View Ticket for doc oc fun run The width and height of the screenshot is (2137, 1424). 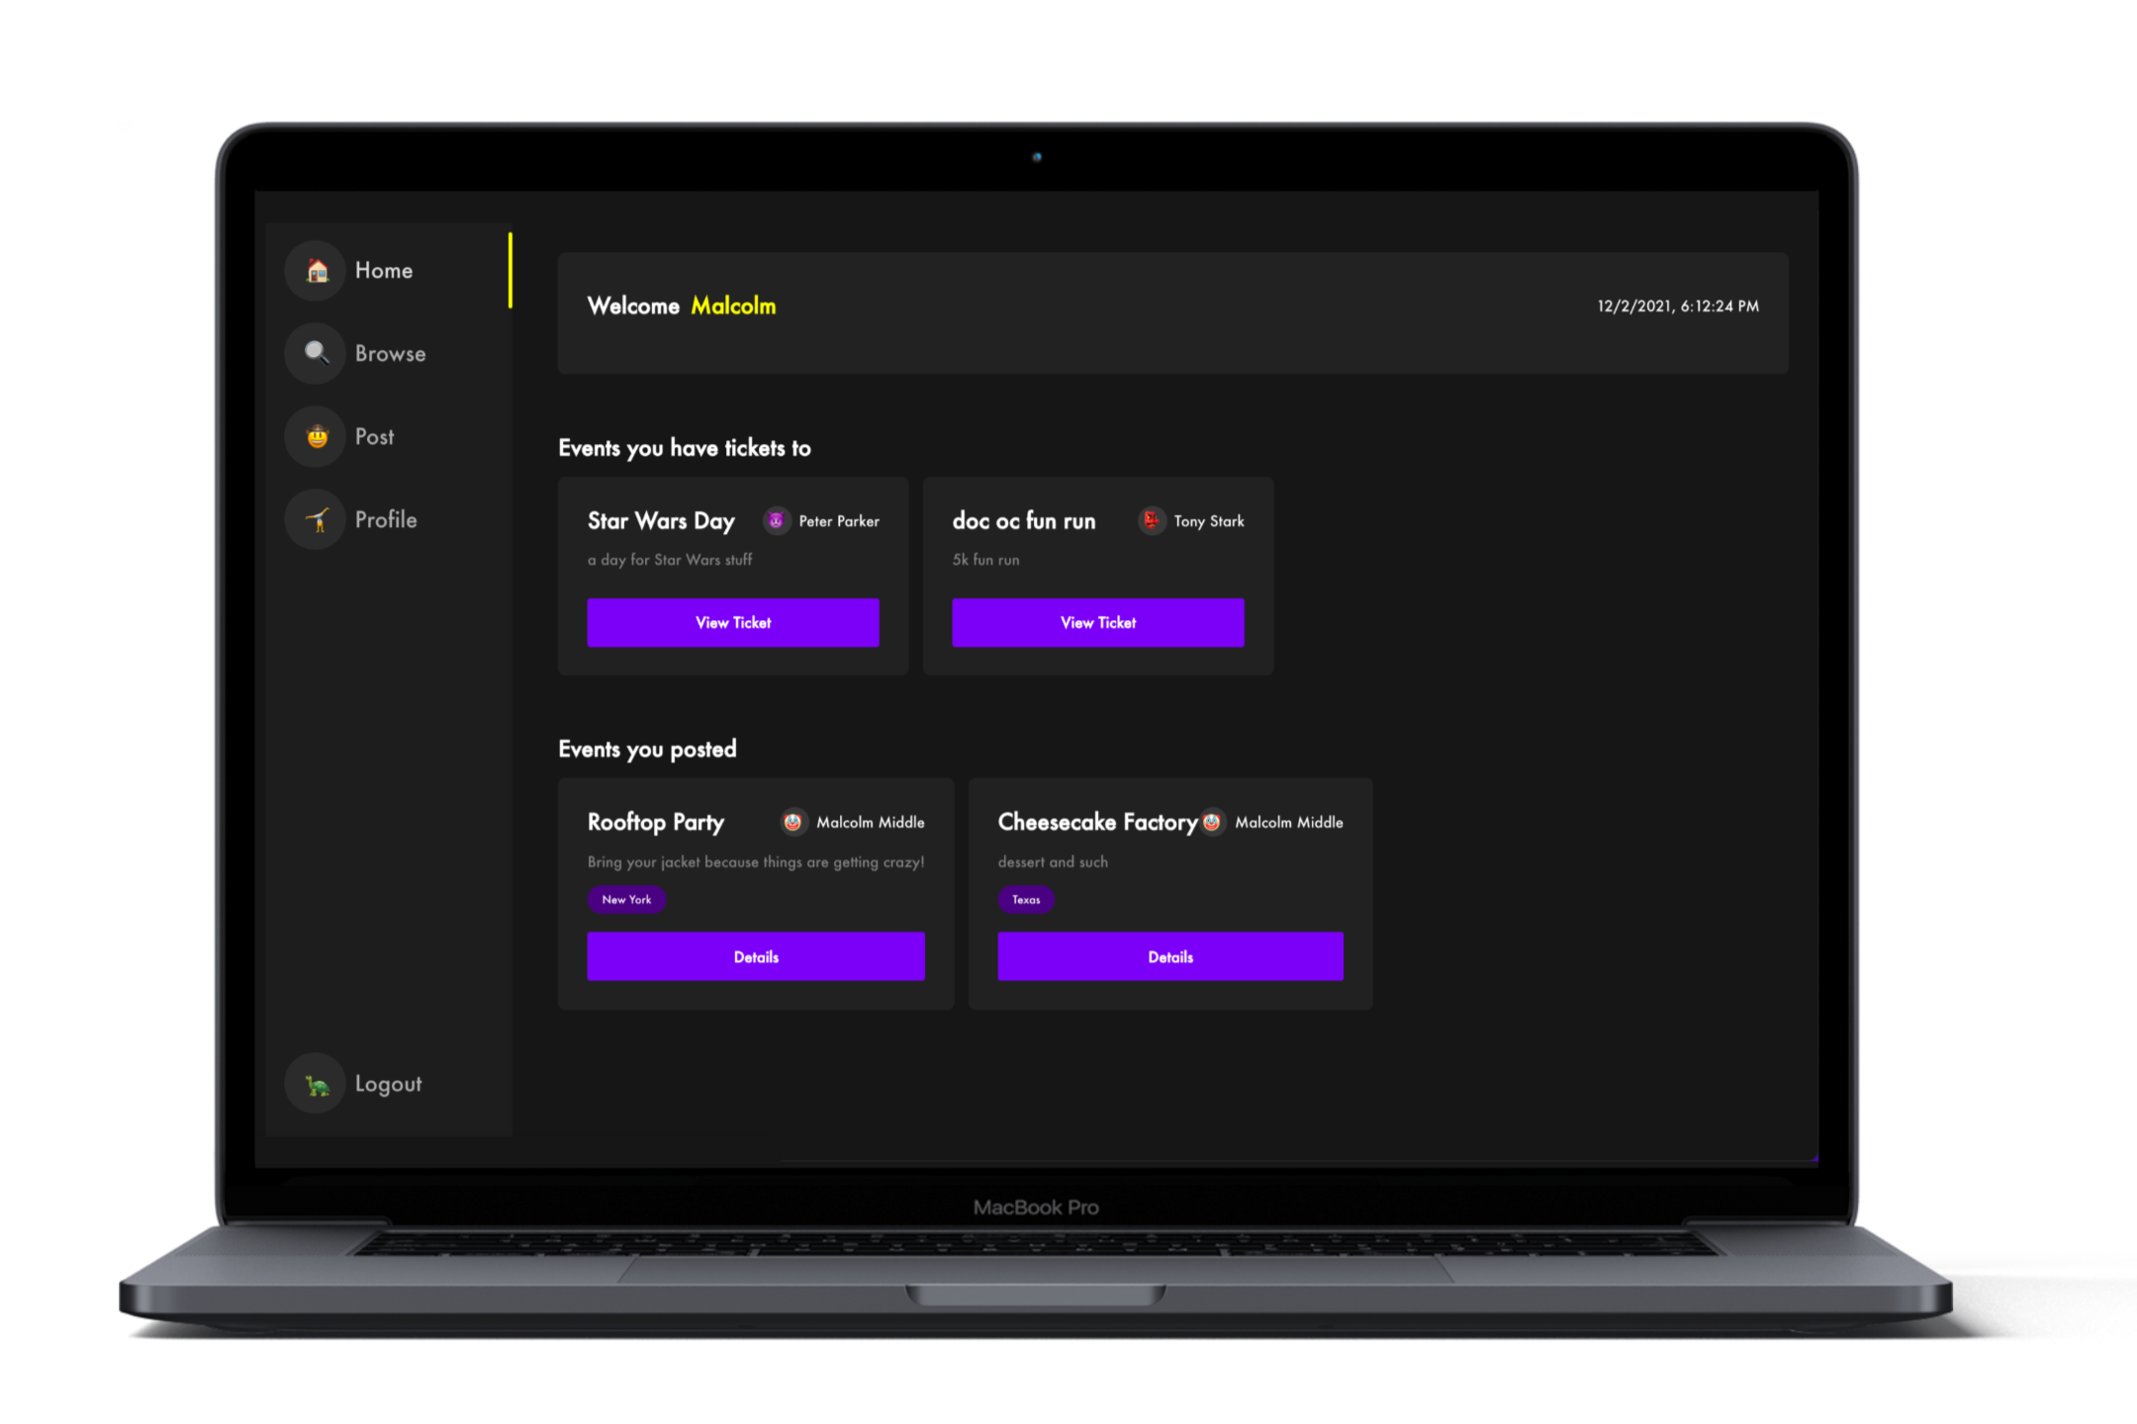(1098, 623)
